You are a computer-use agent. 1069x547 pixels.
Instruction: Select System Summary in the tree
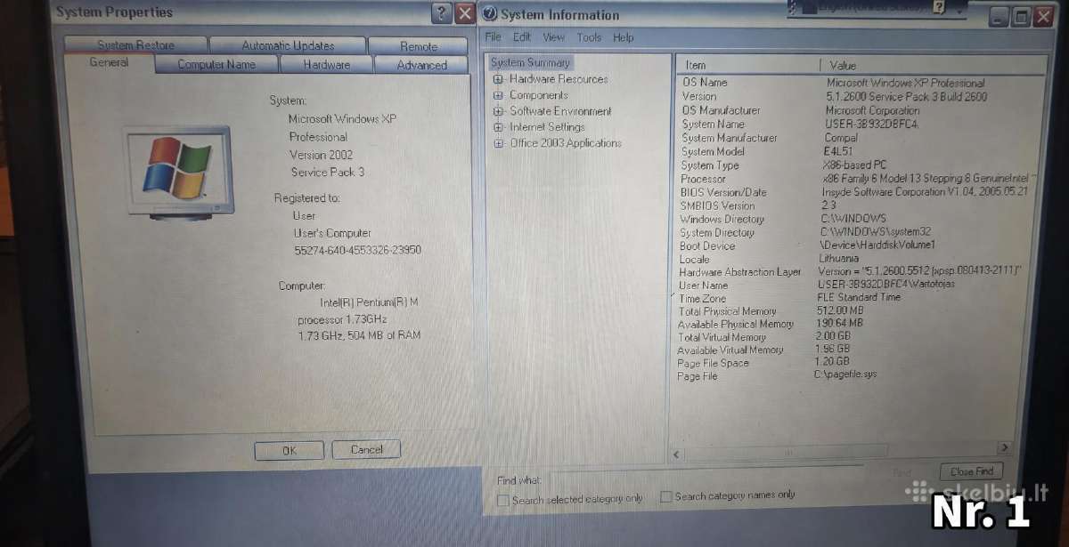click(x=530, y=62)
